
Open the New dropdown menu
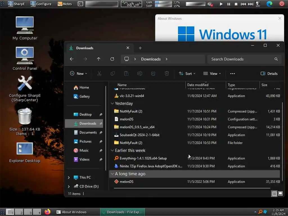click(79, 73)
